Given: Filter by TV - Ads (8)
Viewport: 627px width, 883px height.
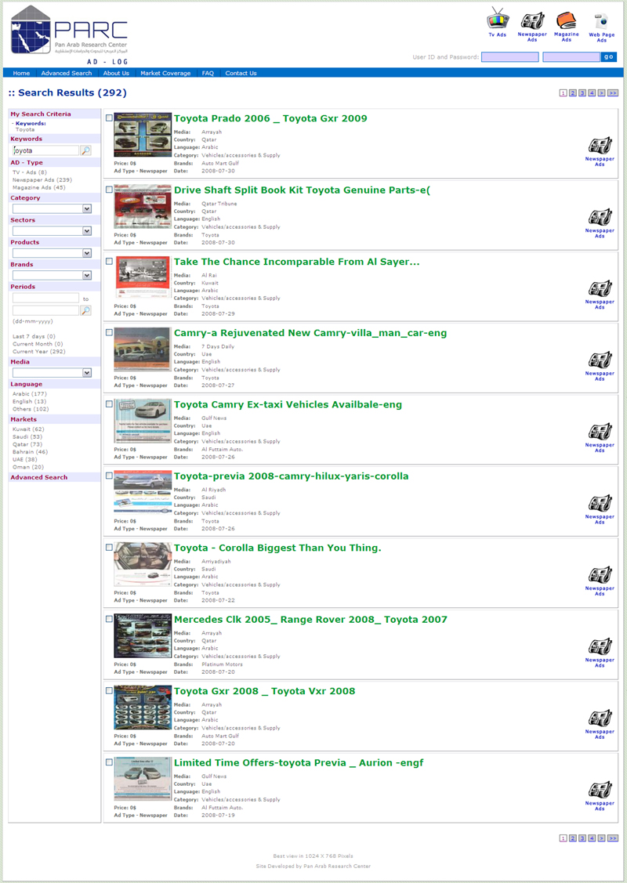Looking at the screenshot, I should click(x=30, y=172).
